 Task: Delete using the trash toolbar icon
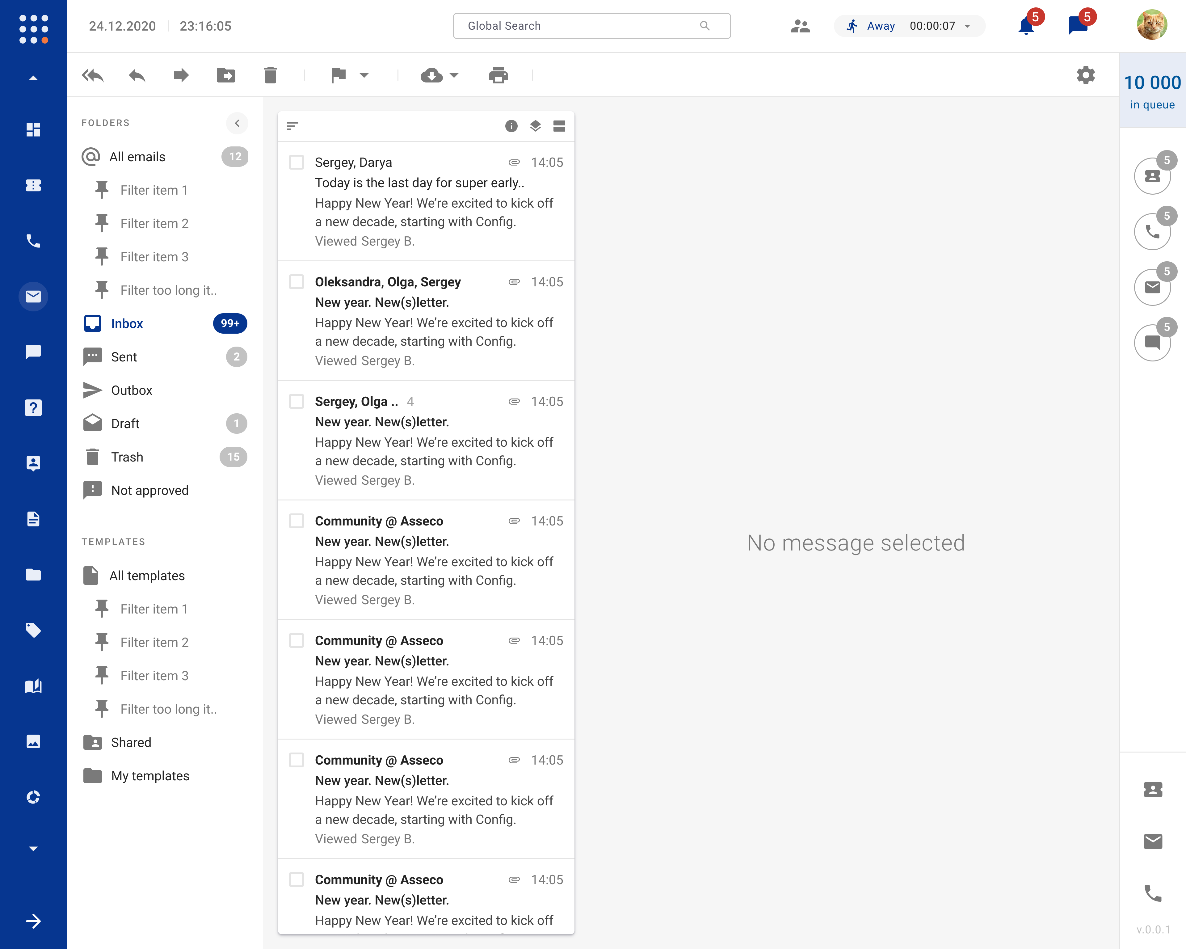coord(270,75)
